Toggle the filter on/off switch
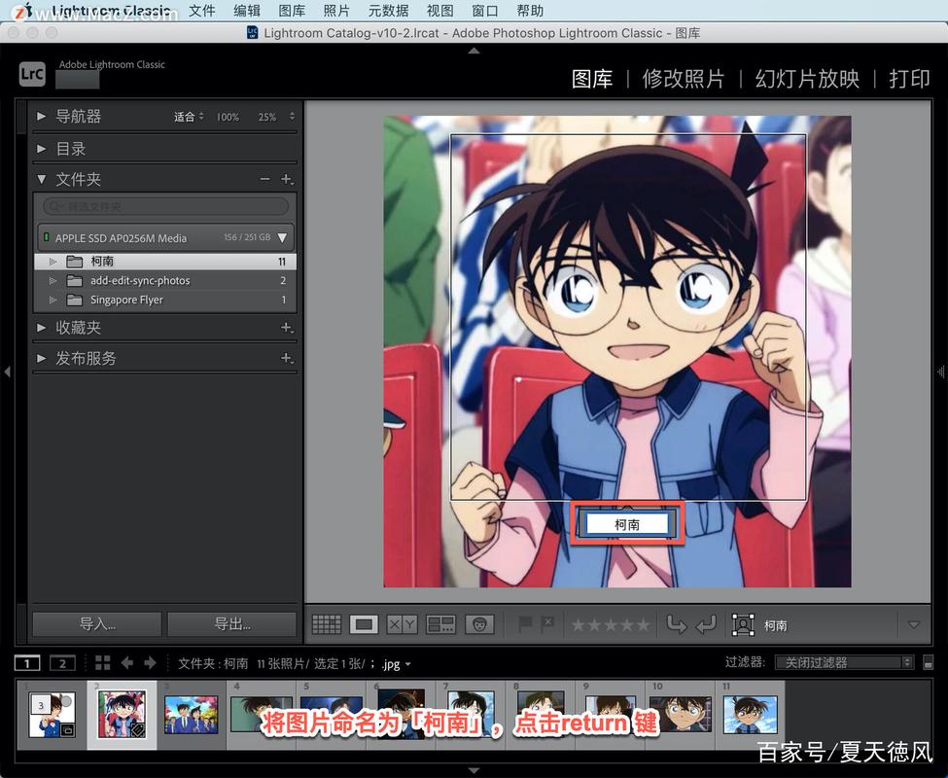This screenshot has width=948, height=778. (929, 663)
